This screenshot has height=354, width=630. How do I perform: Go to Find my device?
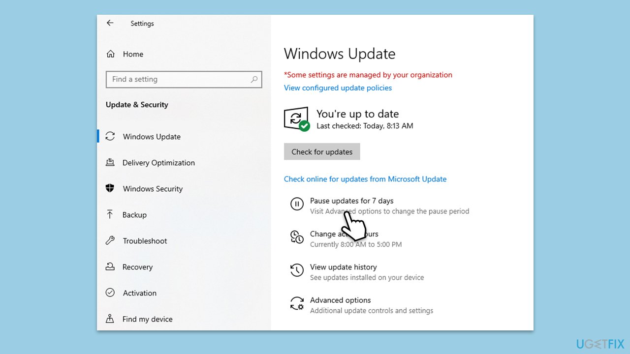coord(147,319)
